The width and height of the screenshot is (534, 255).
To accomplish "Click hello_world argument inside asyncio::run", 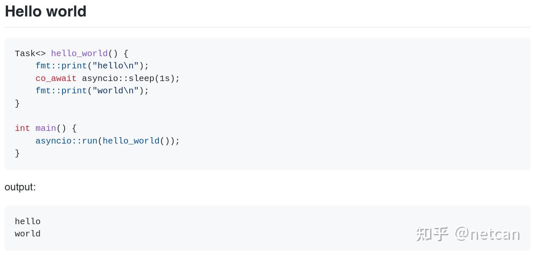I will pyautogui.click(x=131, y=141).
